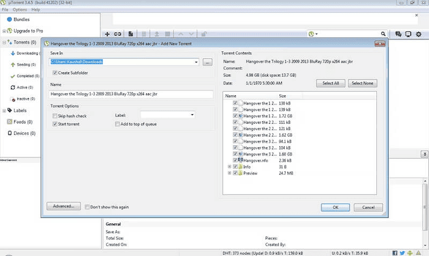Click the Add Torrent plus icon
The height and width of the screenshot is (256, 429).
pos(108,34)
